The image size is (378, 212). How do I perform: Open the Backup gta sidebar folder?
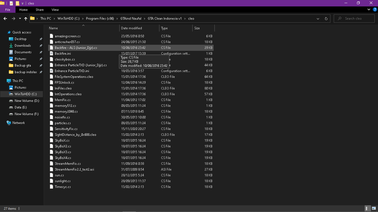click(x=22, y=65)
